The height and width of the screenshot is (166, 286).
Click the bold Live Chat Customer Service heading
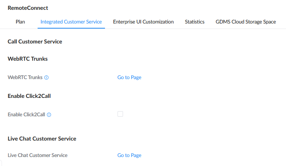tap(42, 139)
